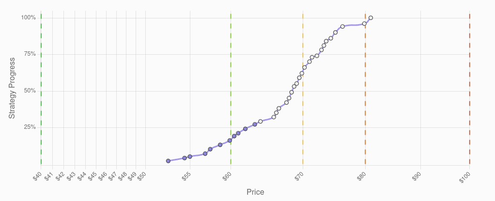Click the 25% y-axis label
This screenshot has width=495, height=201.
click(30, 127)
